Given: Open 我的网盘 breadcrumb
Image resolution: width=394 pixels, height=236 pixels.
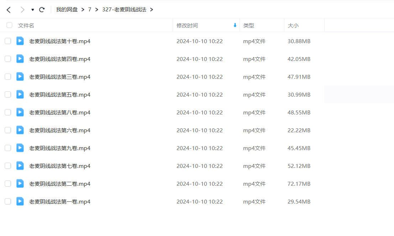Looking at the screenshot, I should (x=67, y=10).
